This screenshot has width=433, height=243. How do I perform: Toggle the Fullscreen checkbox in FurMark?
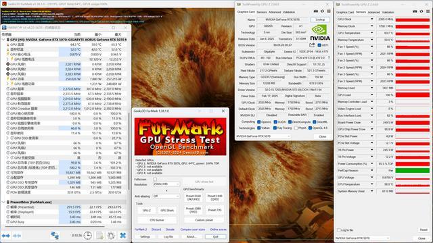click(155, 180)
